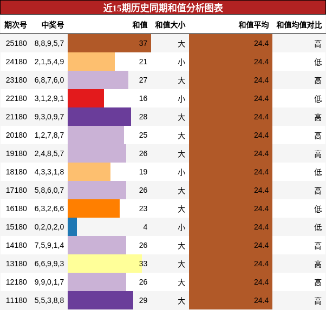Select period number 20180
This screenshot has width=326, height=310.
(16, 135)
